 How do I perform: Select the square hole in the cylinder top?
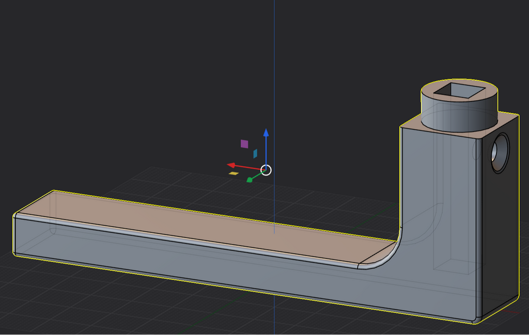tap(459, 90)
